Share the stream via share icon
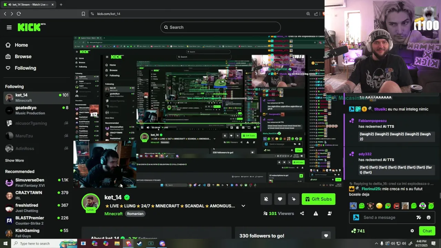Image resolution: width=441 pixels, height=248 pixels. point(302,214)
